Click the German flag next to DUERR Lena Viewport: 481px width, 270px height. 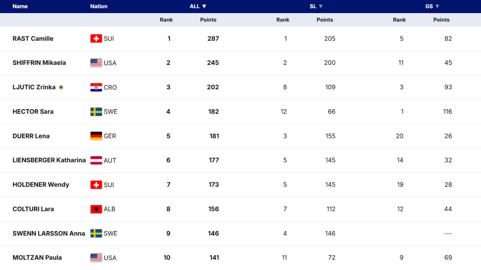(x=96, y=136)
